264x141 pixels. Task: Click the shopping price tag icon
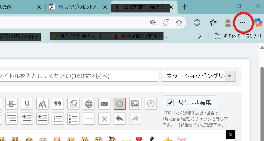pos(166,23)
